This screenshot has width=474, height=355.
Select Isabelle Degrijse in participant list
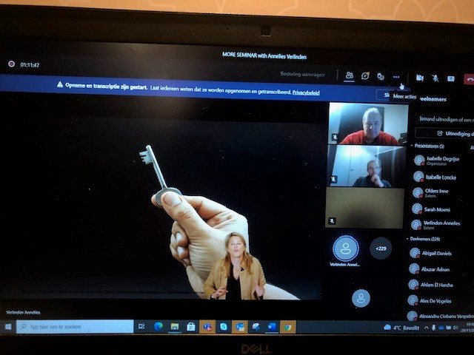point(443,160)
